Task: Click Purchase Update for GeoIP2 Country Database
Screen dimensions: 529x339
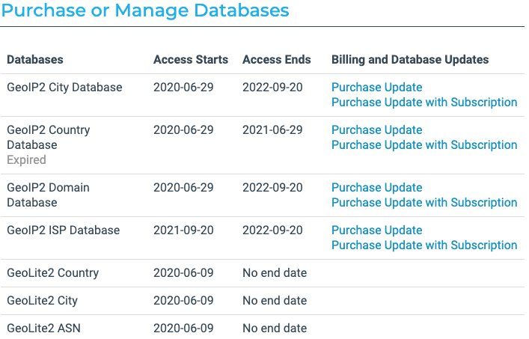Action: click(376, 130)
